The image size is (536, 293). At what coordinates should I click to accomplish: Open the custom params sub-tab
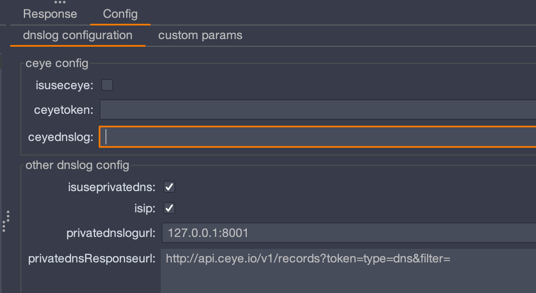200,35
